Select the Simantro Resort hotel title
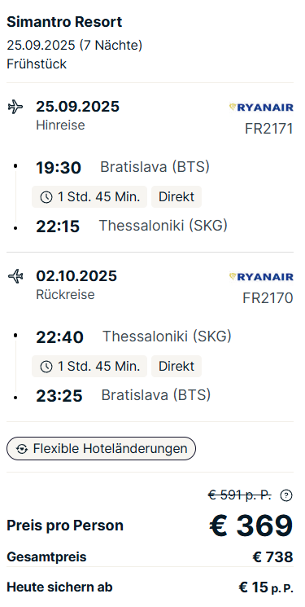Screen dimensions: 305x607 (64, 22)
